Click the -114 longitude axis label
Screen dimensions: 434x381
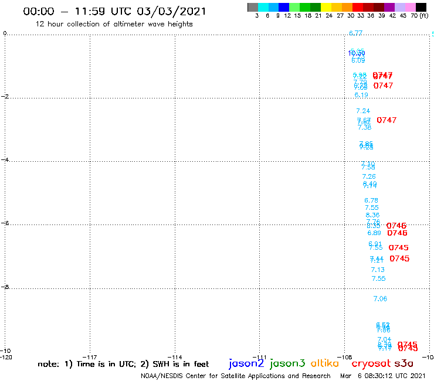tap(175, 357)
